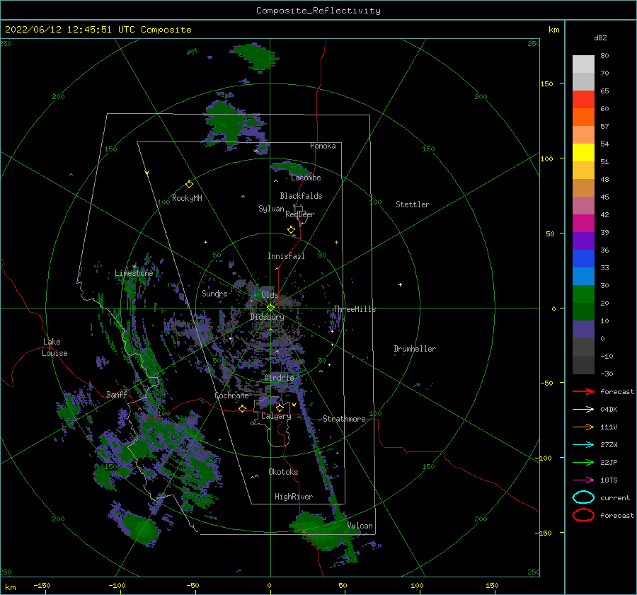The width and height of the screenshot is (637, 595).
Task: Click the white 04DK arrow icon
Action: coord(583,409)
